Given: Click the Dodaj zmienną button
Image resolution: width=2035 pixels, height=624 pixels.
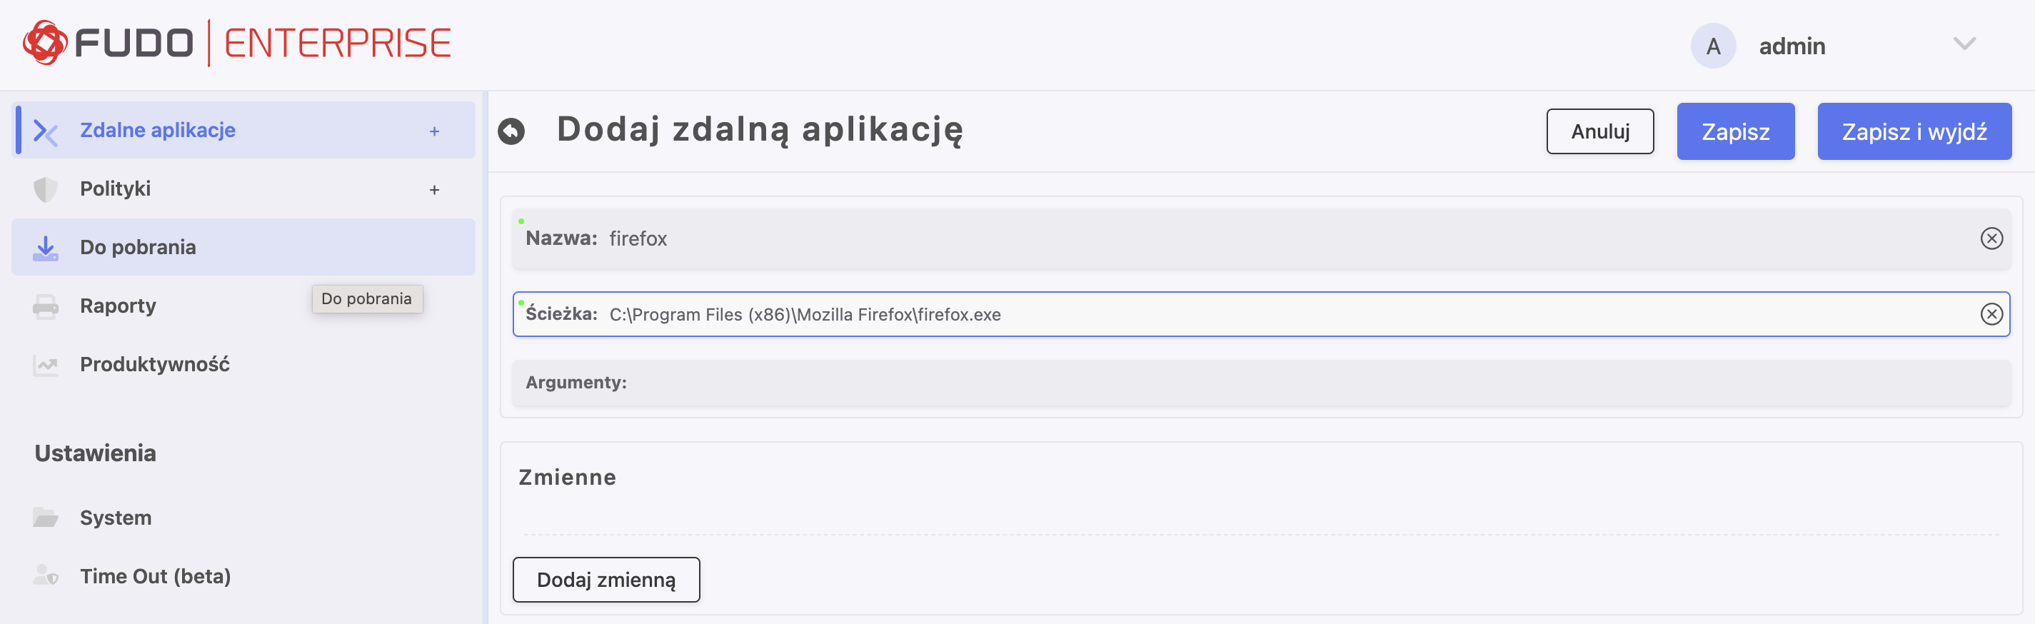Looking at the screenshot, I should (606, 580).
